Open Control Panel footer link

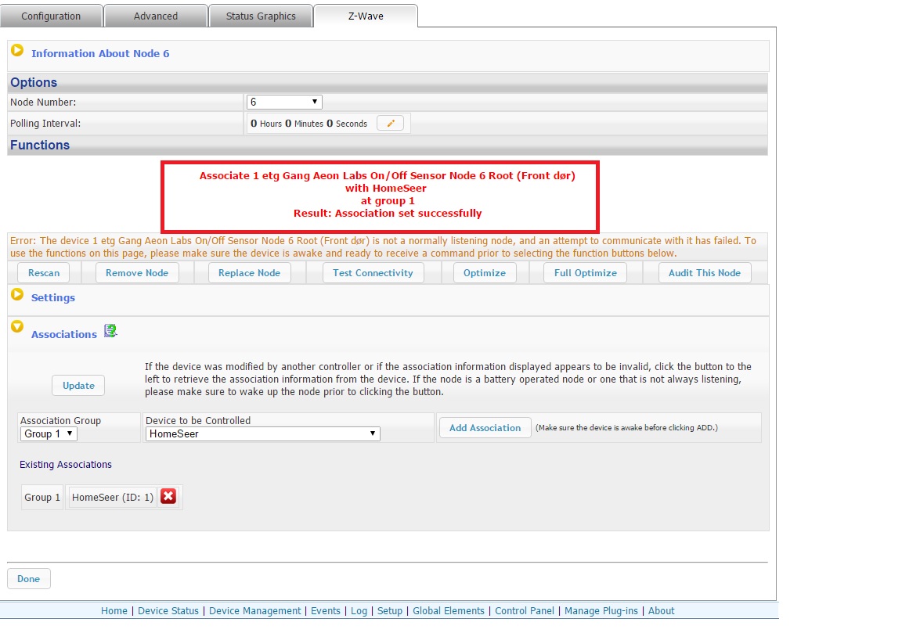[525, 610]
